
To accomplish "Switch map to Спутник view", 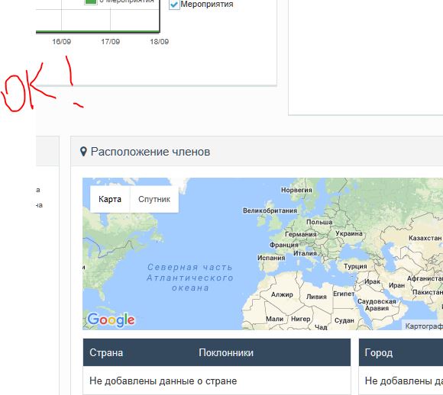I will (x=154, y=199).
